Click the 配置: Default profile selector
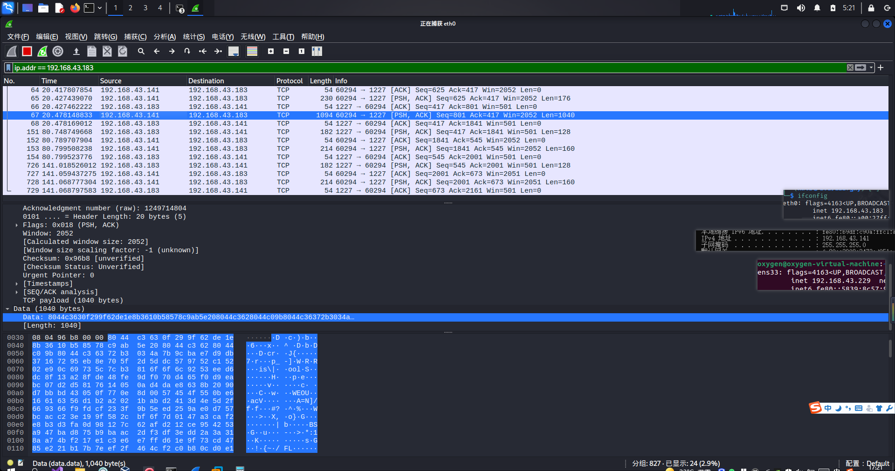 [867, 464]
